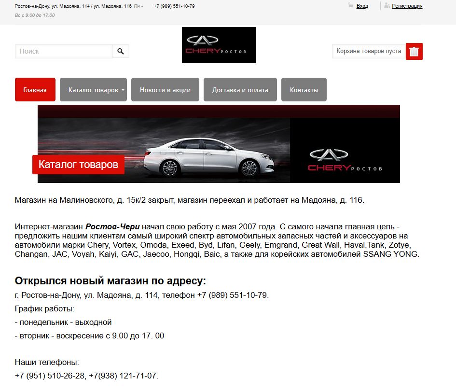The image size is (456, 392).
Task: Click the line 'вторник - воскресение с 9.00 до 17. 00'
Action: [90, 336]
